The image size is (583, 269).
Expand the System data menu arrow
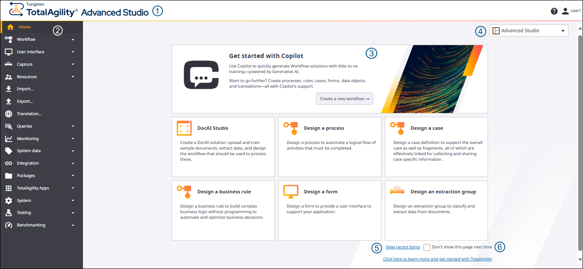[x=73, y=151]
